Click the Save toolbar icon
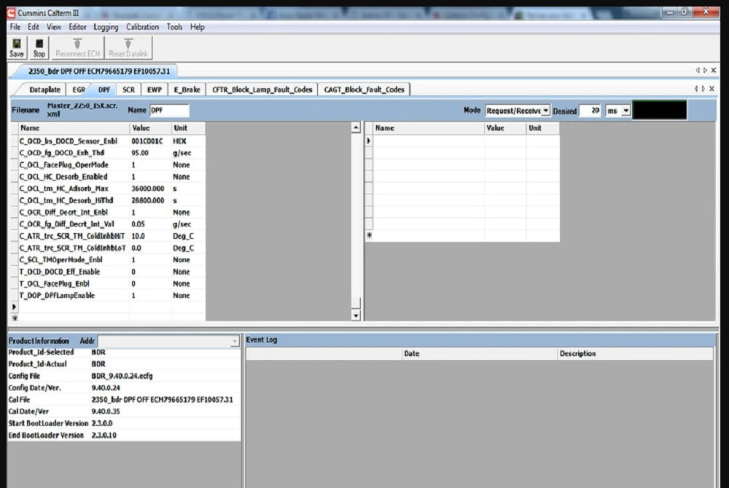 click(16, 48)
